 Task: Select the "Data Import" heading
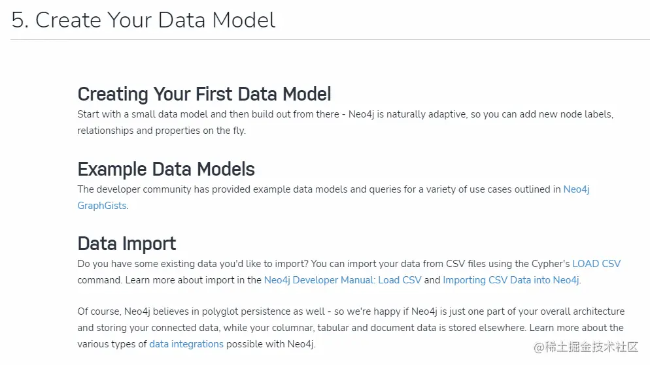click(127, 244)
